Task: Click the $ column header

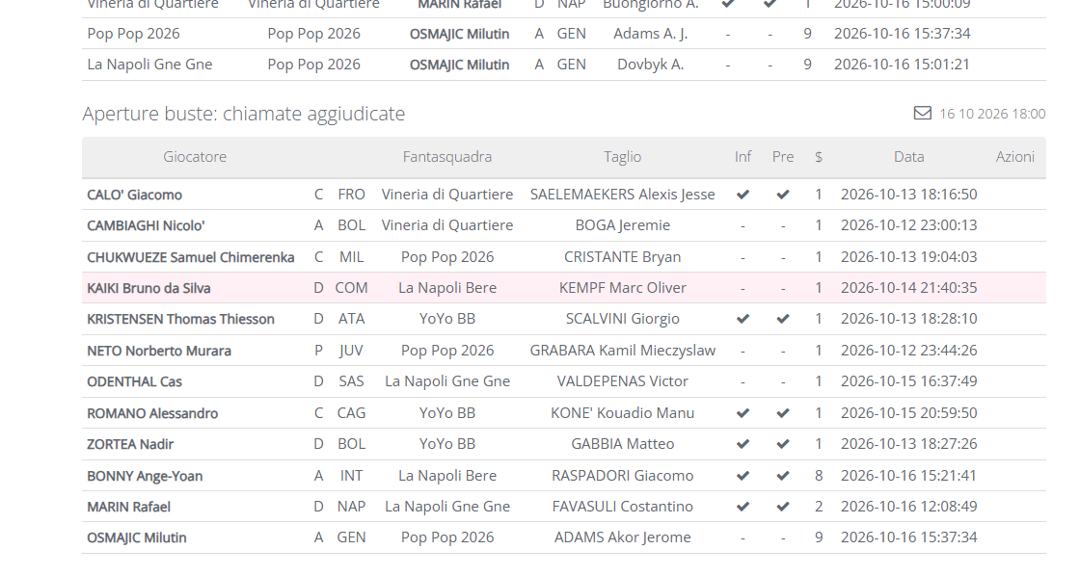Action: (x=819, y=157)
